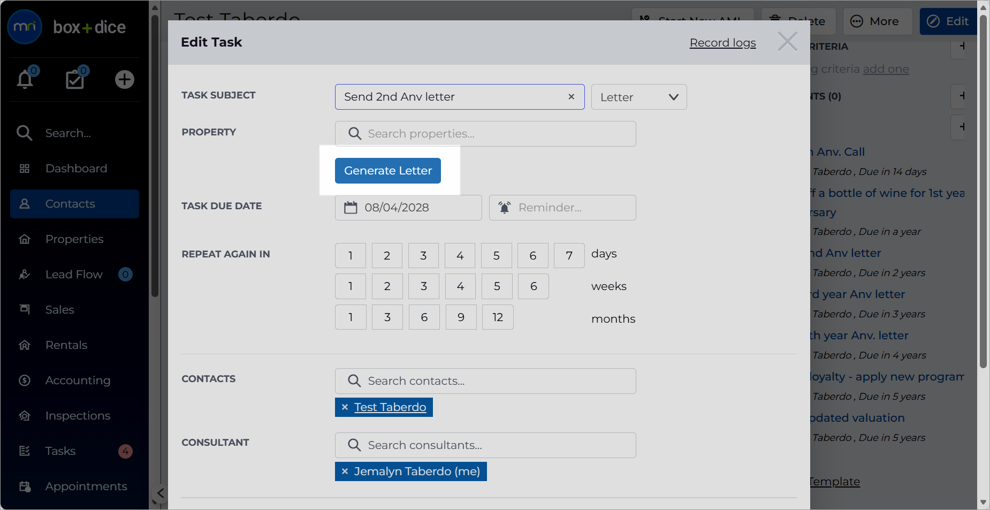990x510 pixels.
Task: Click the Rentals house icon
Action: tap(25, 345)
